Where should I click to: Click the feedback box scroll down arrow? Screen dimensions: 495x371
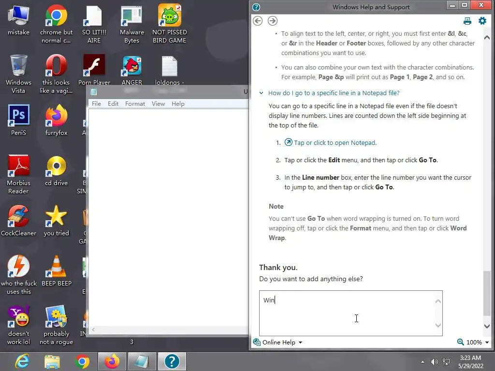point(438,325)
